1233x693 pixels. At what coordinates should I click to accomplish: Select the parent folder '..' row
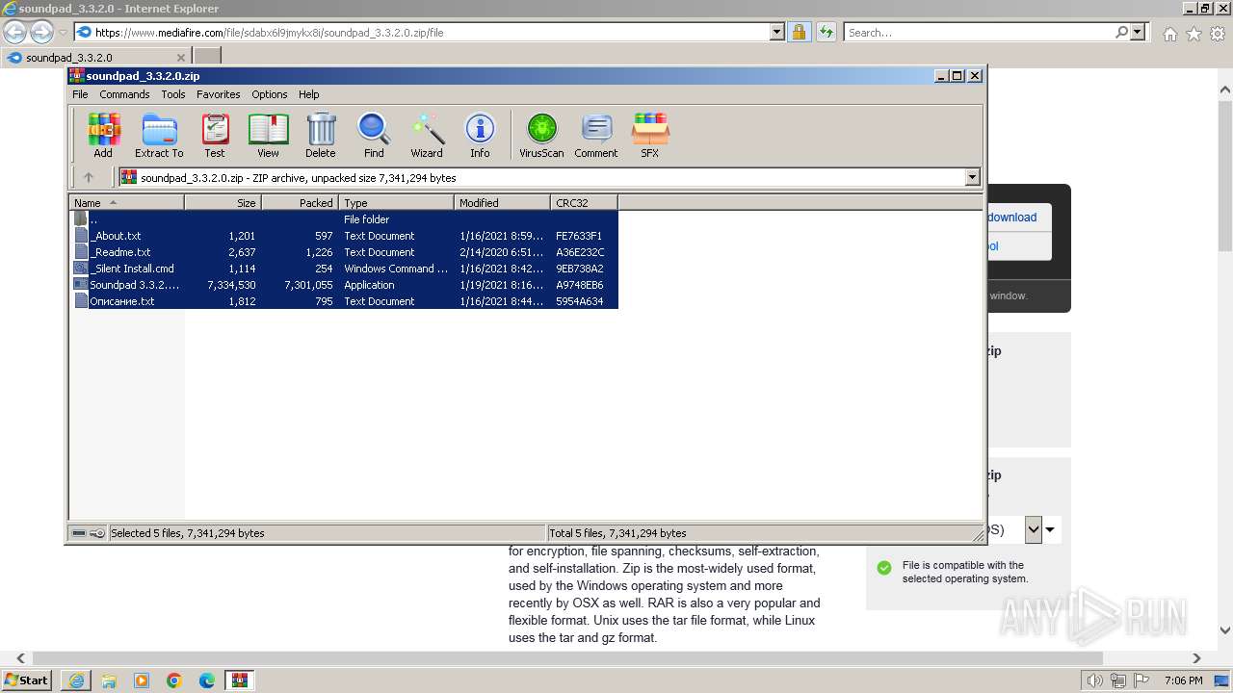[344, 219]
